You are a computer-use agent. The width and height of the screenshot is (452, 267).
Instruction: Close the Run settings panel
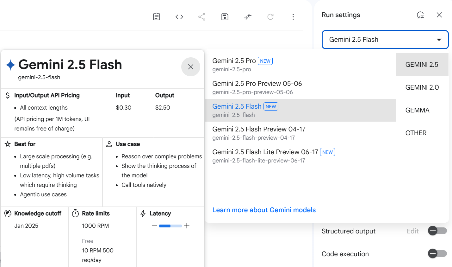pyautogui.click(x=439, y=15)
